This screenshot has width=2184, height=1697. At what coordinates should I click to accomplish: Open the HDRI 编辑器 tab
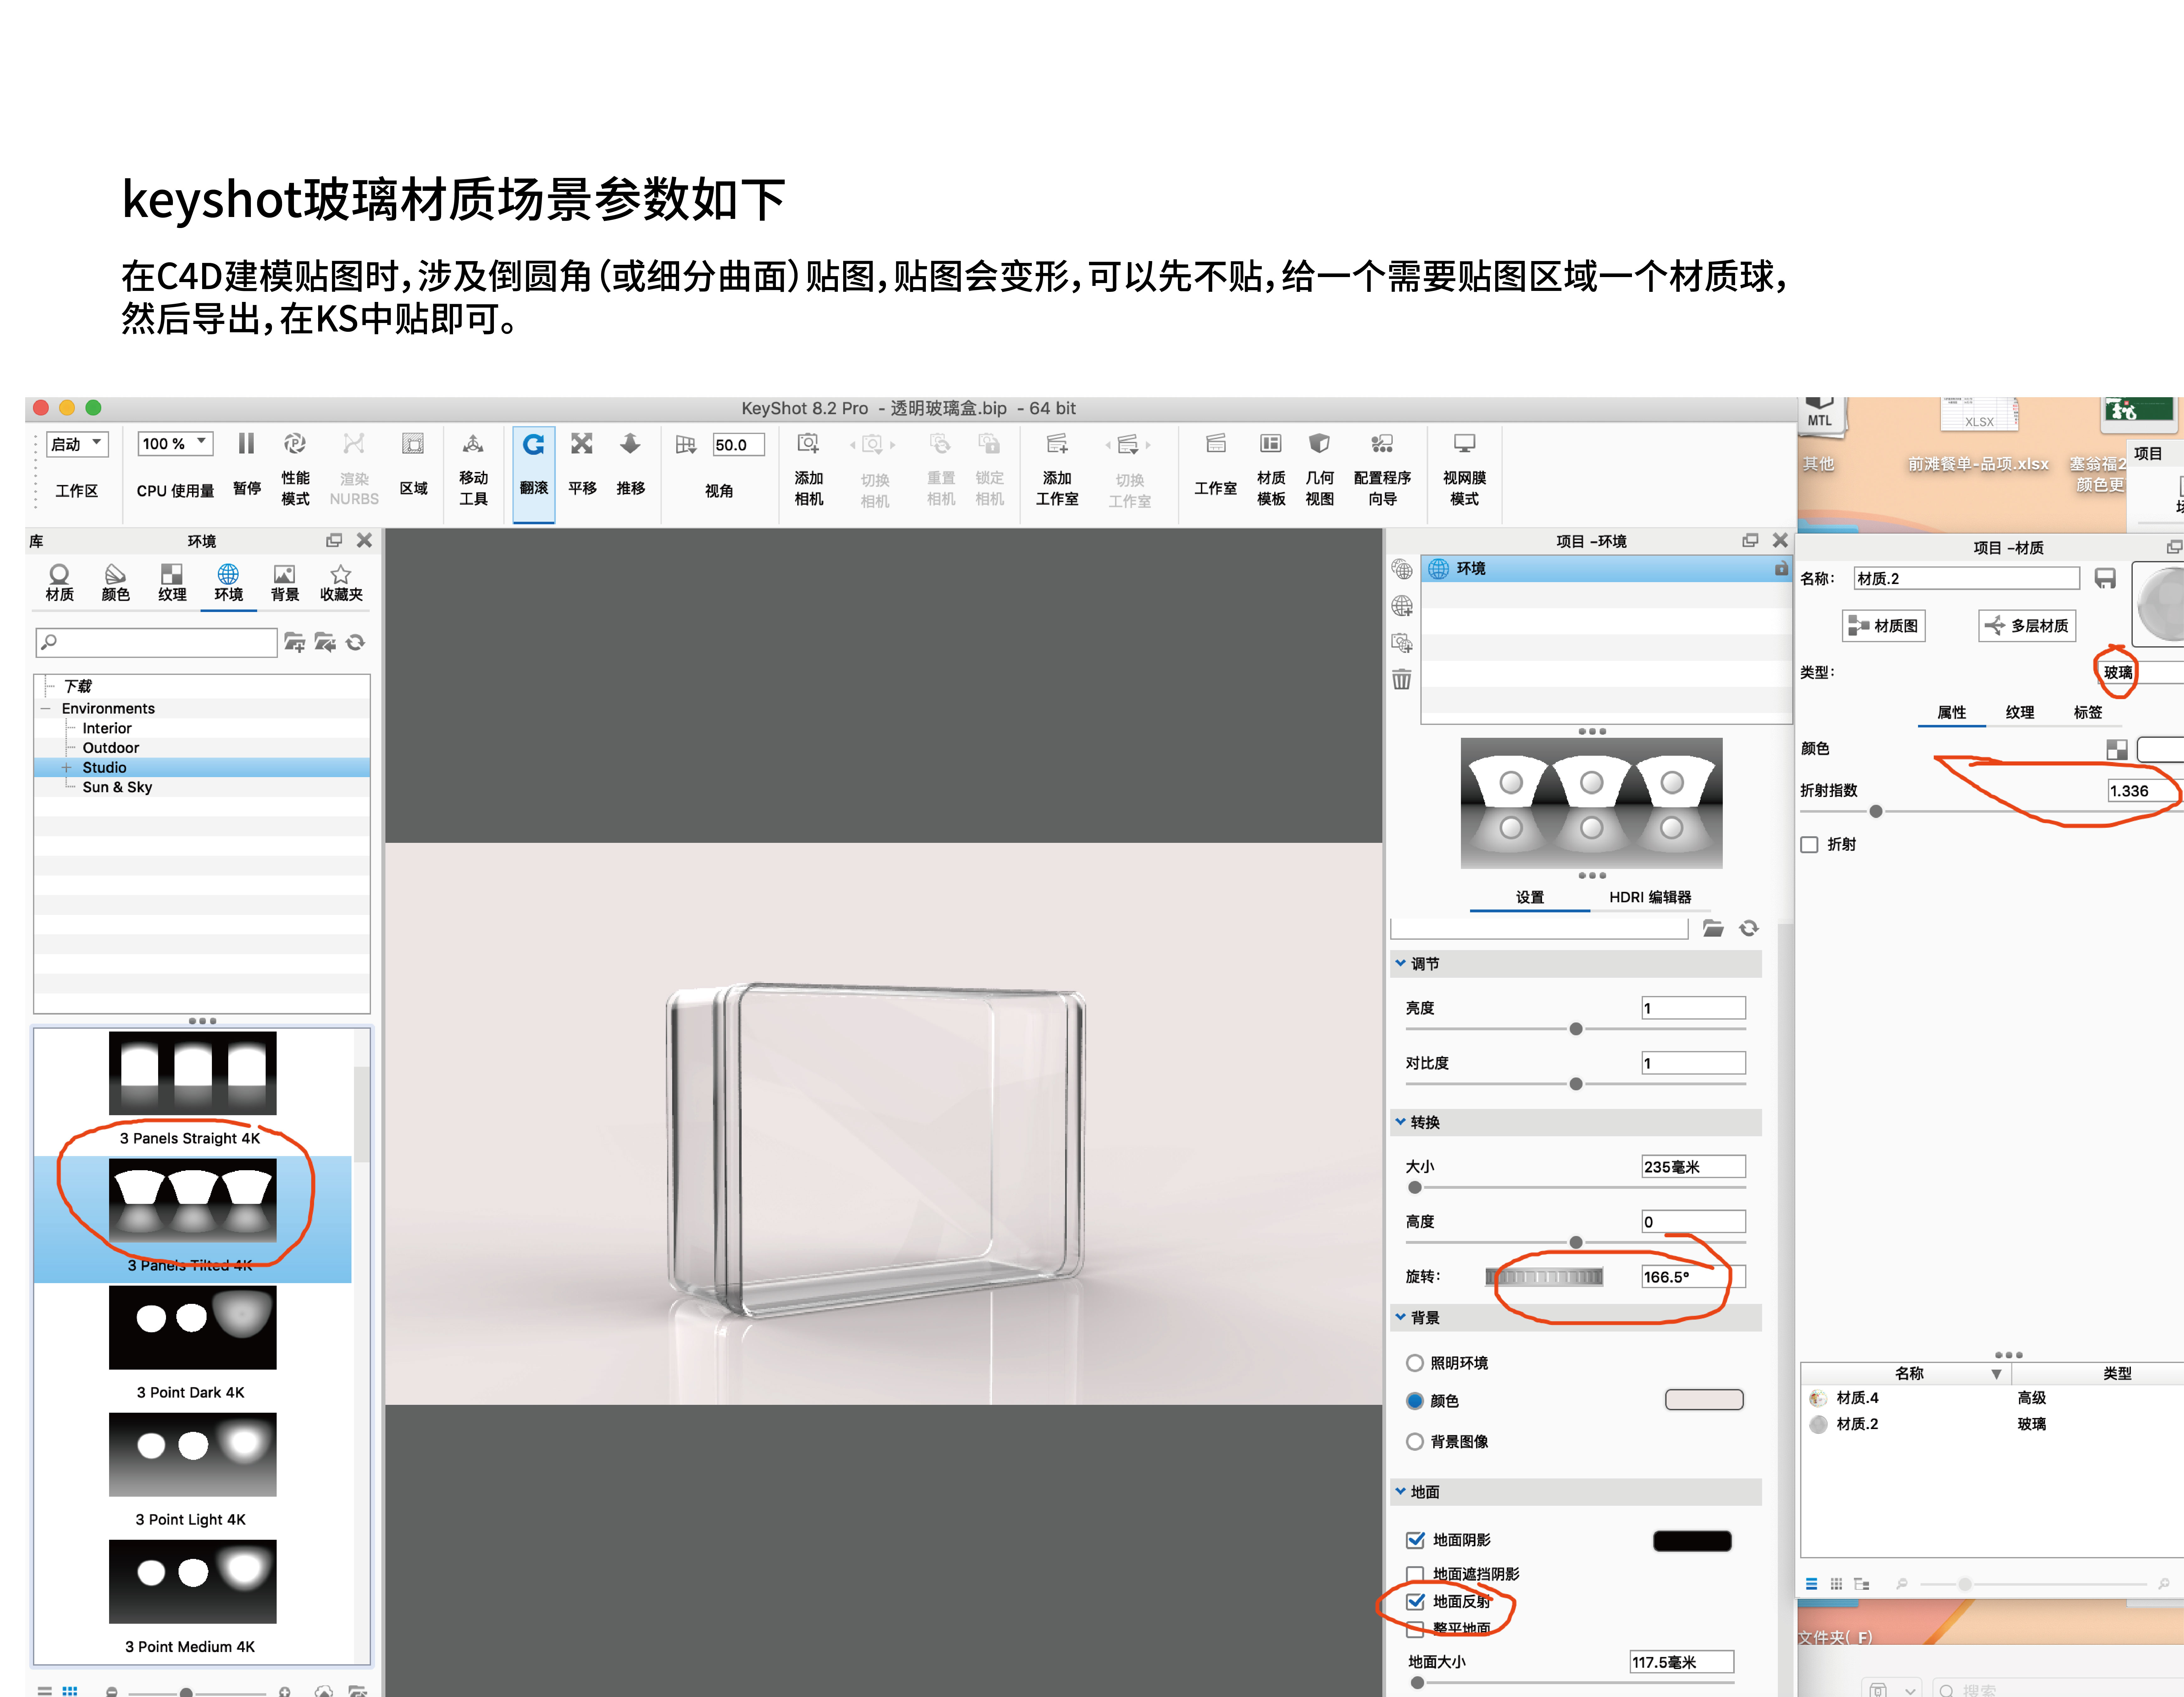pyautogui.click(x=1650, y=898)
